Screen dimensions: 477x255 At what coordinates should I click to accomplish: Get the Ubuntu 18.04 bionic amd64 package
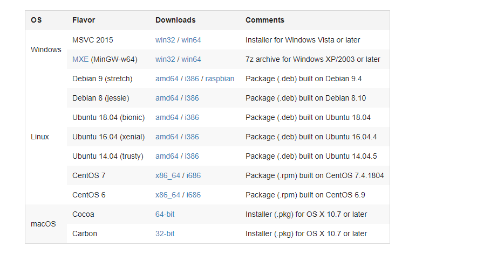(x=167, y=117)
